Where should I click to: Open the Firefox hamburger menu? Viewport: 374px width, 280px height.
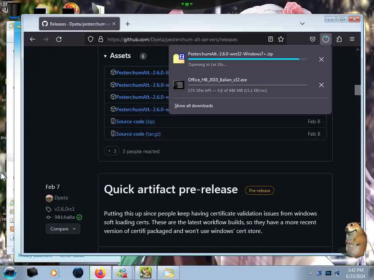[352, 39]
